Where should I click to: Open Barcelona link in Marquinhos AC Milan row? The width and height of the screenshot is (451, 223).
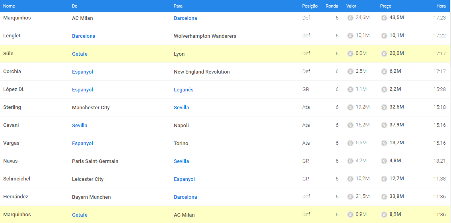click(185, 18)
